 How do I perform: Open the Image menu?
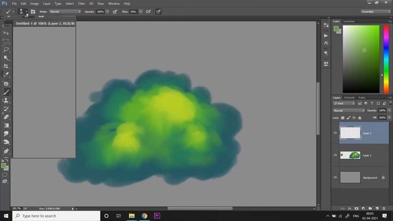(x=34, y=4)
